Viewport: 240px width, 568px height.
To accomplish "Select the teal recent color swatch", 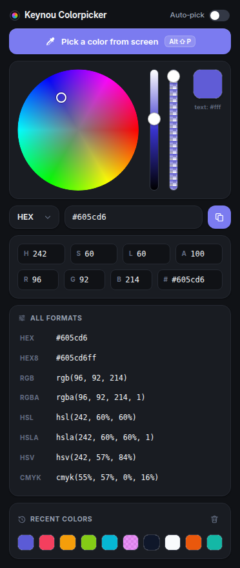I will tap(214, 542).
